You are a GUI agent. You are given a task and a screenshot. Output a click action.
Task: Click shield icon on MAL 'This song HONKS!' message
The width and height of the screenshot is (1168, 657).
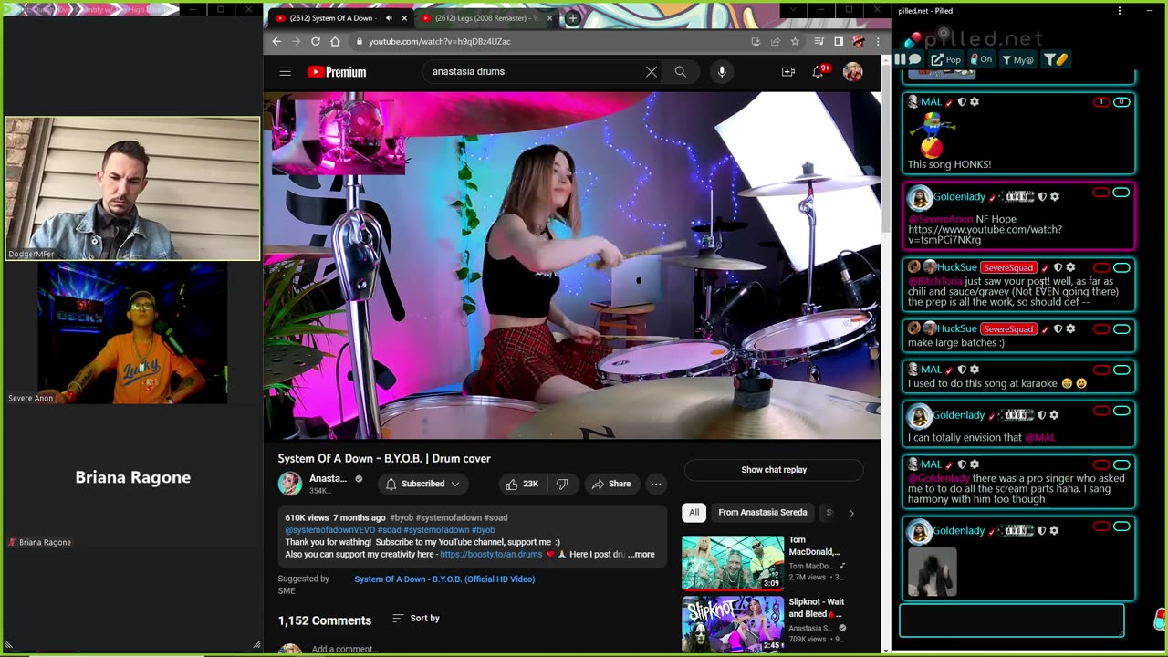(x=961, y=102)
